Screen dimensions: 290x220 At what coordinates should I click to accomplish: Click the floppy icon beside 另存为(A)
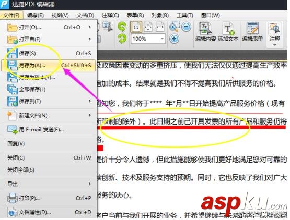point(13,66)
